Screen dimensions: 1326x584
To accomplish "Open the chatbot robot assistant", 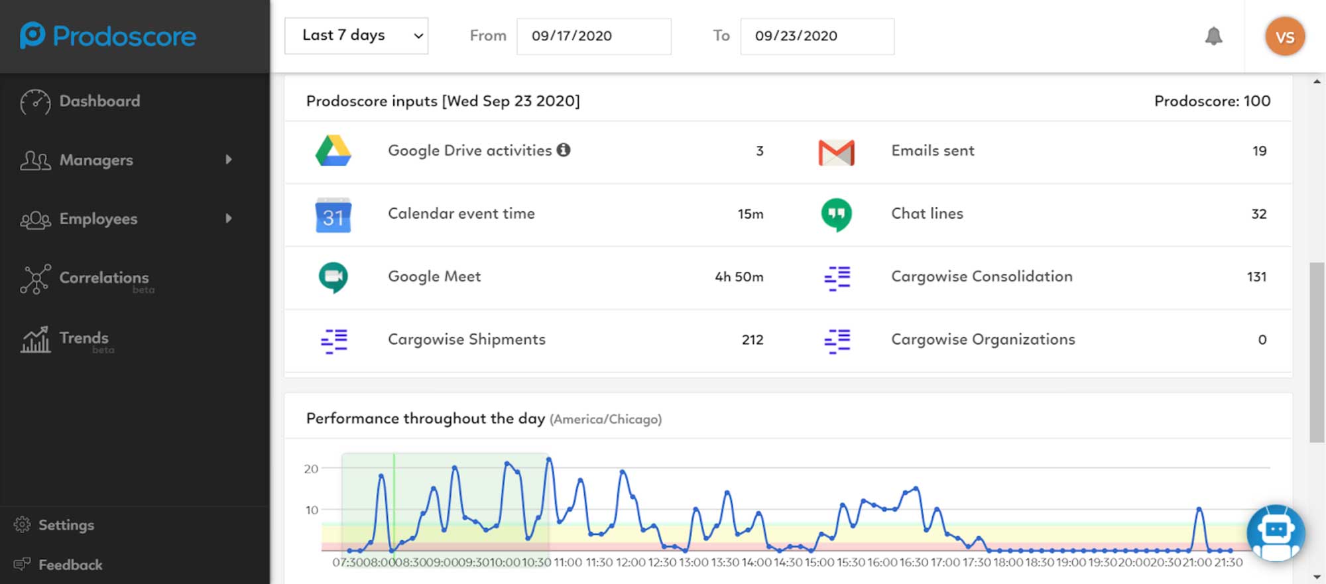I will [1276, 533].
